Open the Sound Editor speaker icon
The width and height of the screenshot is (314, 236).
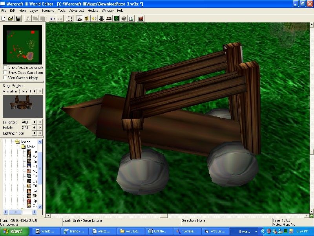click(94, 18)
